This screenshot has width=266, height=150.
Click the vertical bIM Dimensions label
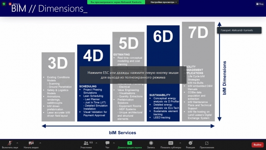(224, 78)
